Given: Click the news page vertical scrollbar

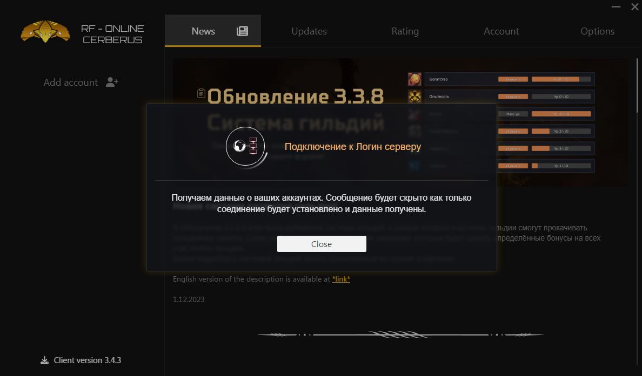Looking at the screenshot, I should pos(637,85).
